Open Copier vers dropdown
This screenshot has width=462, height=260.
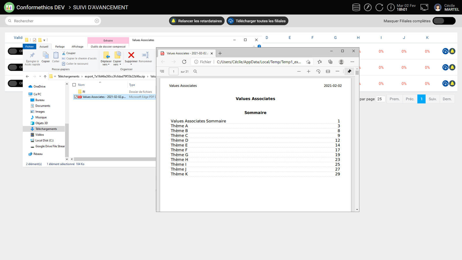(x=117, y=59)
